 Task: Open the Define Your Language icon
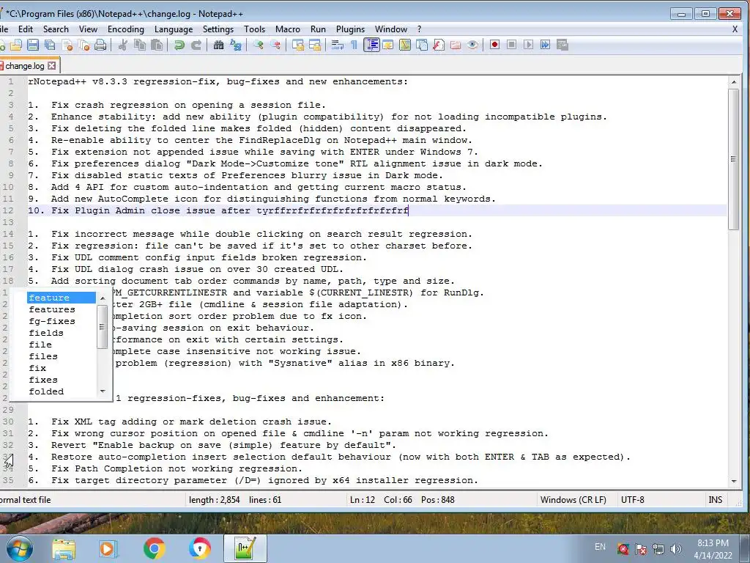coord(388,45)
